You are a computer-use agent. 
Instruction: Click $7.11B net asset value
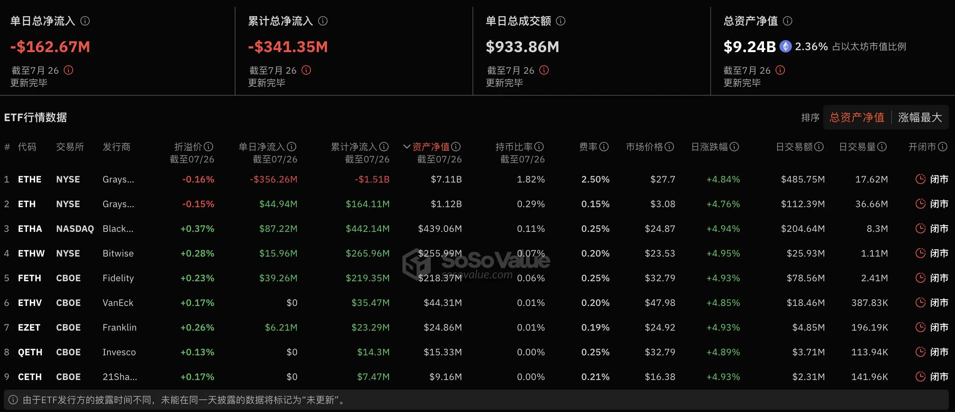pyautogui.click(x=446, y=179)
